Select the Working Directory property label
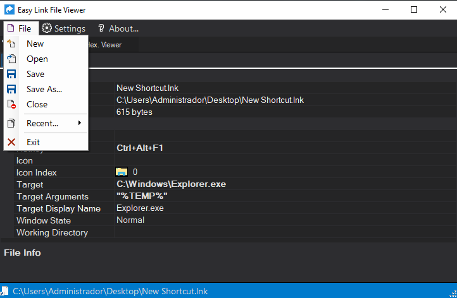457x298 pixels. (52, 232)
